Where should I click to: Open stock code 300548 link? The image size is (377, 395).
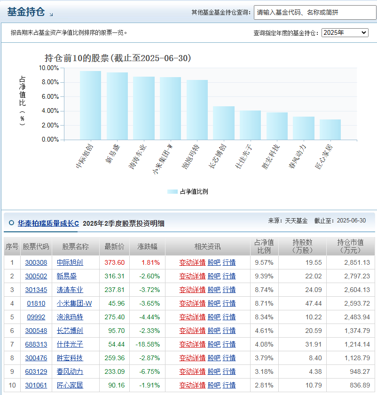[36, 331]
